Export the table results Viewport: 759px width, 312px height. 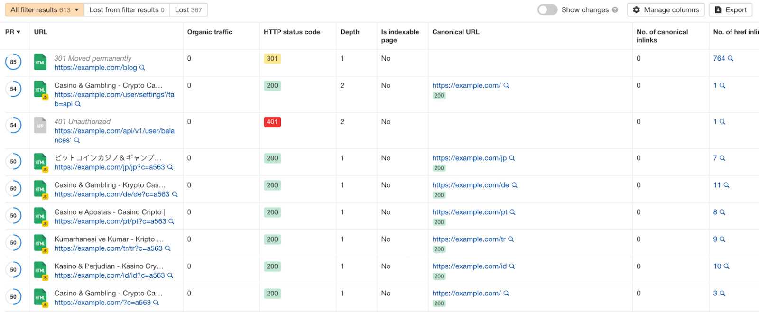731,10
